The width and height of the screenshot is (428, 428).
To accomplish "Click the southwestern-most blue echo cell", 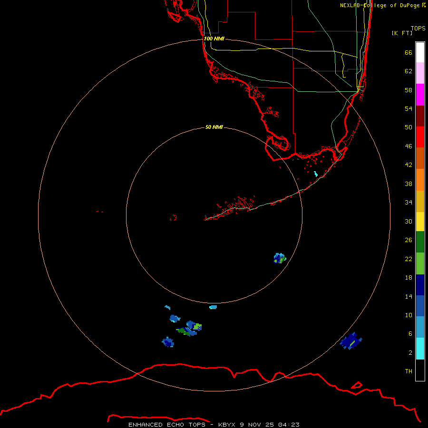I will click(x=168, y=342).
